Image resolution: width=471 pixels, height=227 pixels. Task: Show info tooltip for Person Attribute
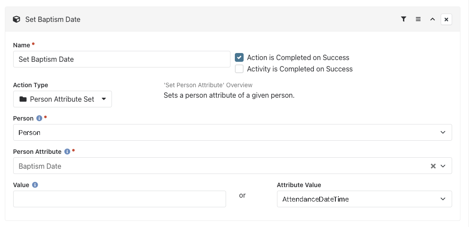[x=67, y=152]
